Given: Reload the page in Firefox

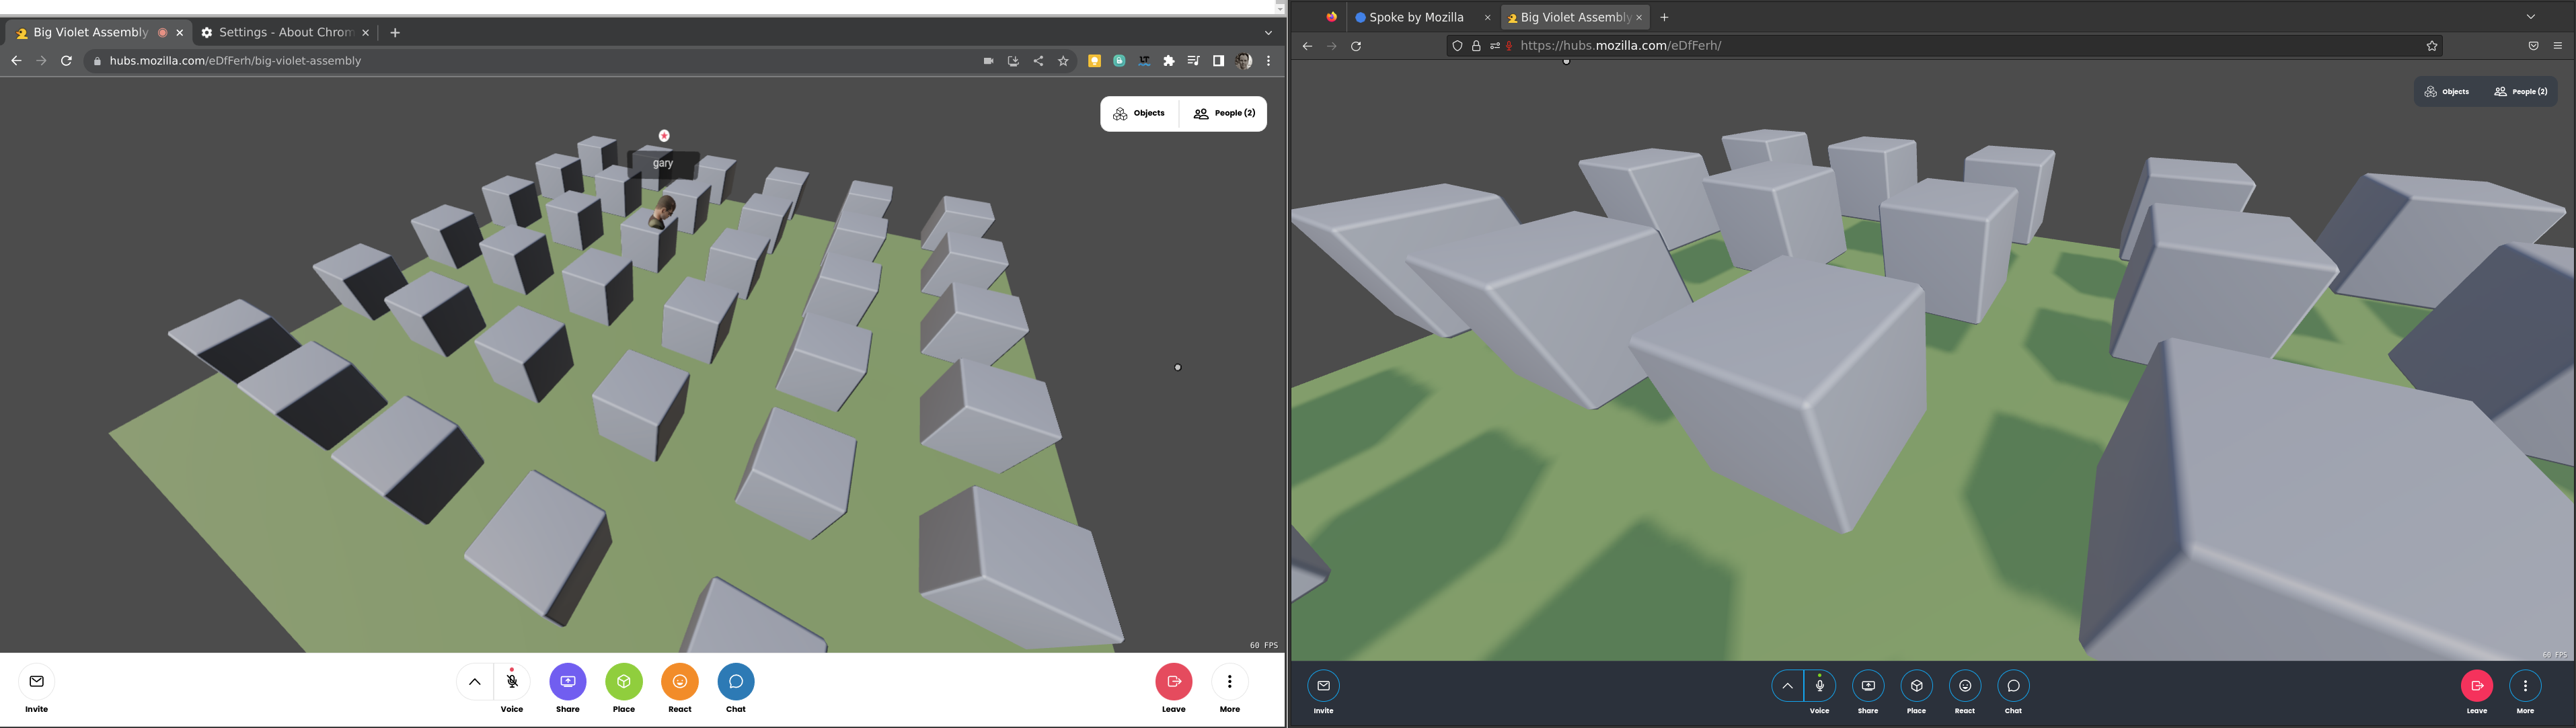Looking at the screenshot, I should coord(1356,46).
